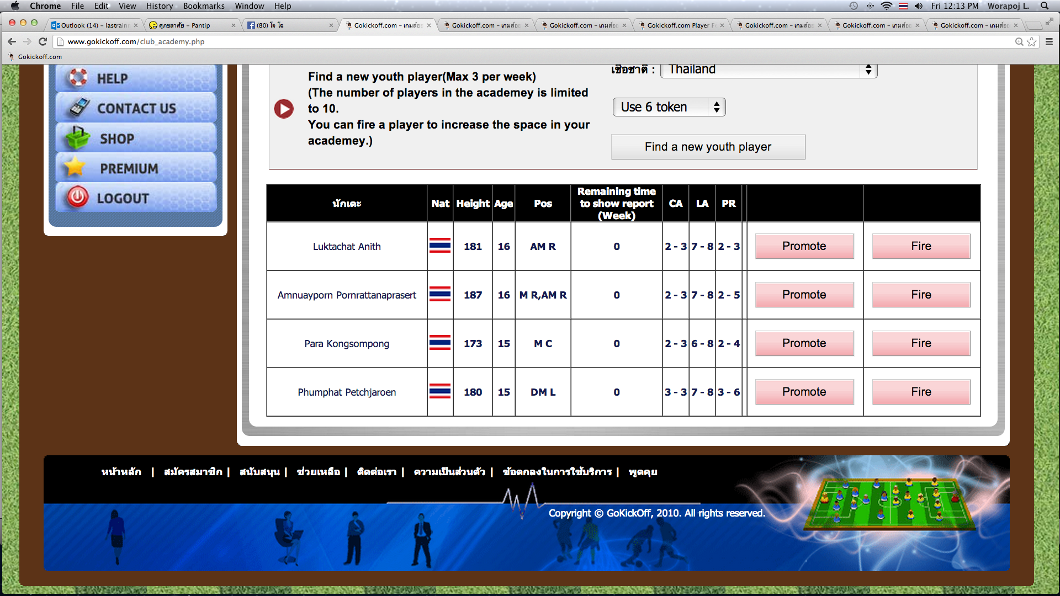Fire Para Kongsompong
Viewport: 1060px width, 596px height.
(x=920, y=343)
